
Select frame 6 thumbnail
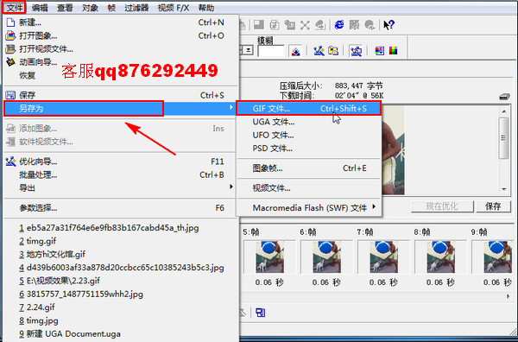click(326, 256)
